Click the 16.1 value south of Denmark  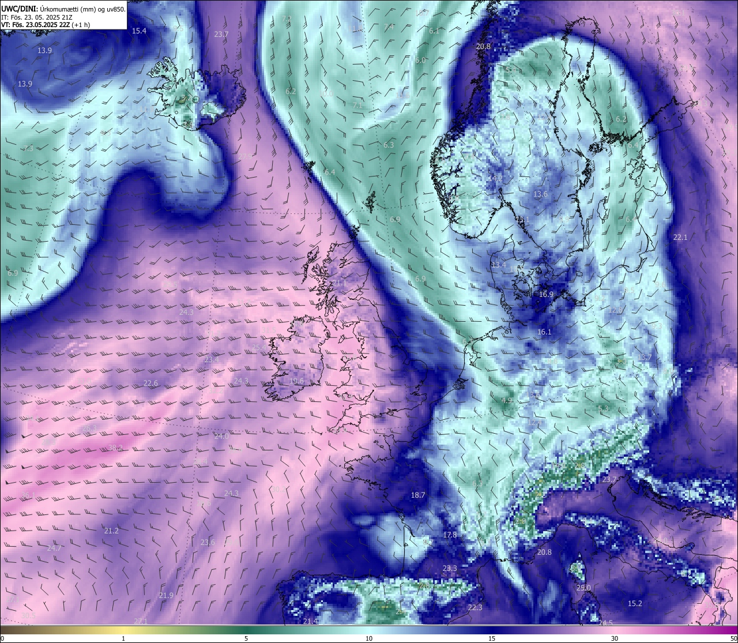point(544,332)
